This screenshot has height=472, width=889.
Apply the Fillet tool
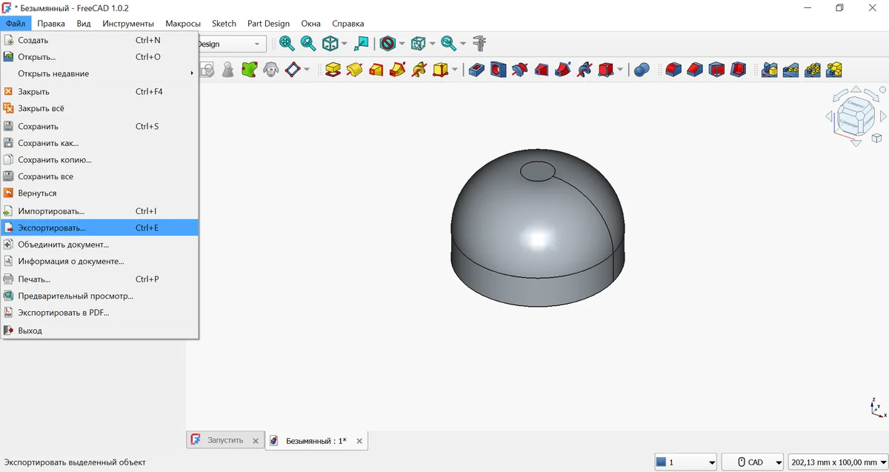pyautogui.click(x=673, y=70)
